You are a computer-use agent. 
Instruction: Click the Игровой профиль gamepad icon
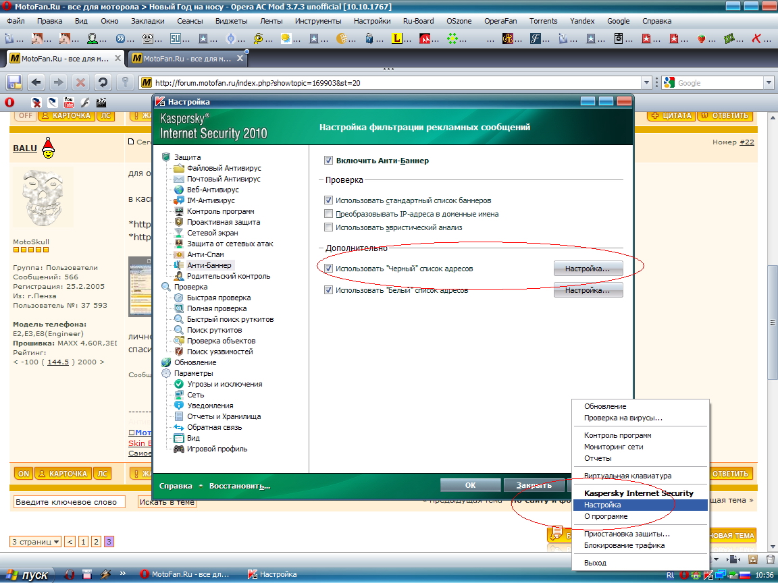tap(179, 449)
